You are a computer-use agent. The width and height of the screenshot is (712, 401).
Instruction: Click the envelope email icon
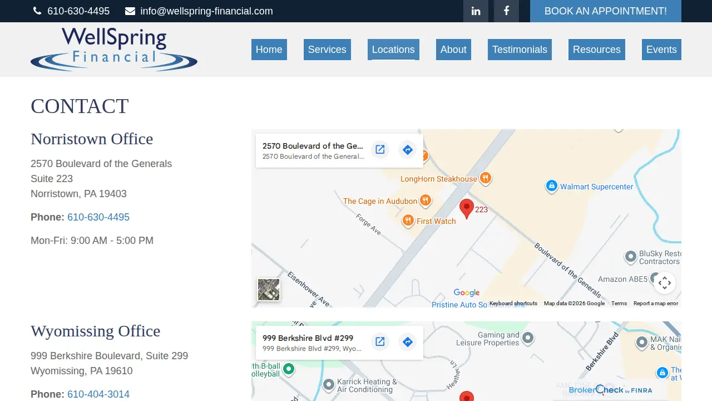click(x=130, y=11)
